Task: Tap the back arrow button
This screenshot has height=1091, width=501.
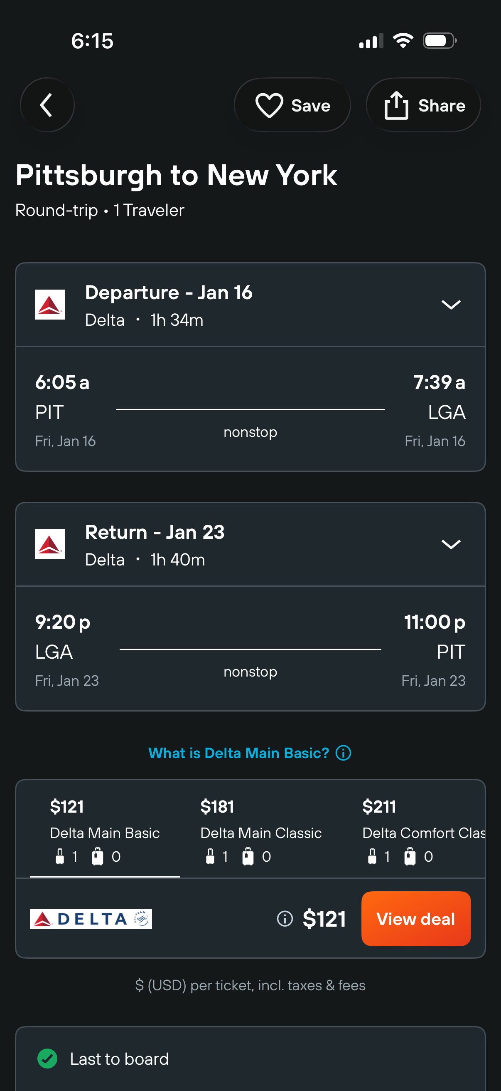Action: coord(47,105)
